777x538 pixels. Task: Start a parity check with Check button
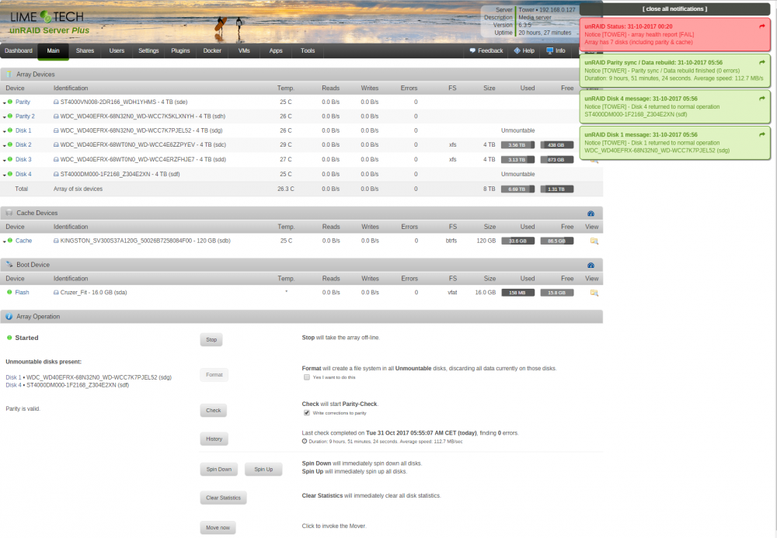click(x=214, y=411)
